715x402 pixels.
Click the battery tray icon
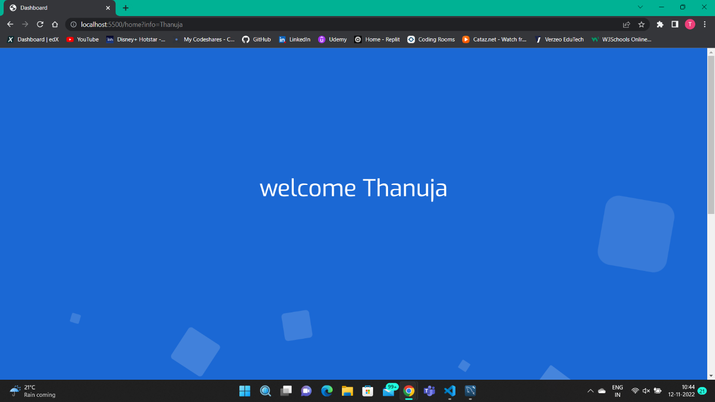click(657, 391)
